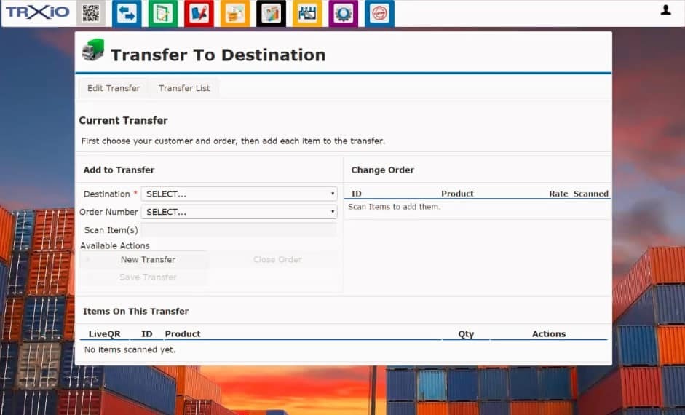685x415 pixels.
Task: Open the green document edit icon
Action: pos(162,13)
